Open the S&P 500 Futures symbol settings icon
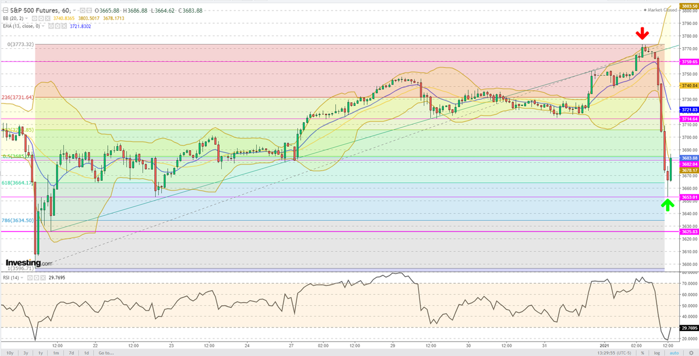 coord(87,10)
